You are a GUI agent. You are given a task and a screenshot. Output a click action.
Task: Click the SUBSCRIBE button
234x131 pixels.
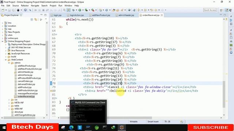[x=211, y=127]
